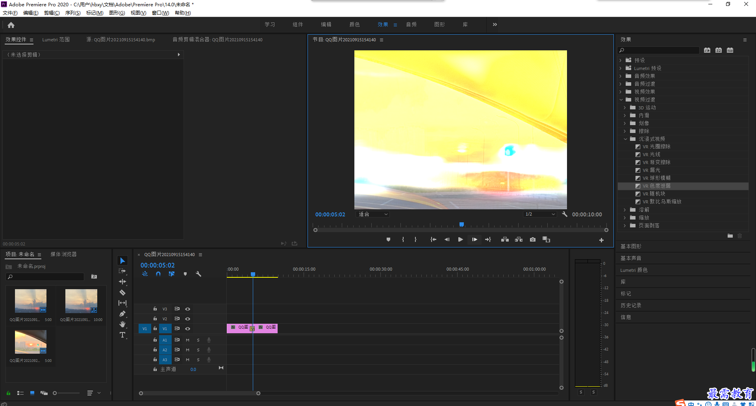Click the timeline horizontal zoom scrollbar
756x406 pixels.
coord(200,393)
